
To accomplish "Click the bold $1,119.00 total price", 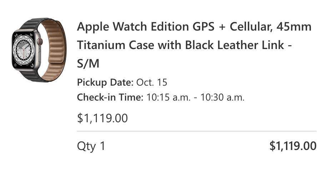I will click(293, 146).
